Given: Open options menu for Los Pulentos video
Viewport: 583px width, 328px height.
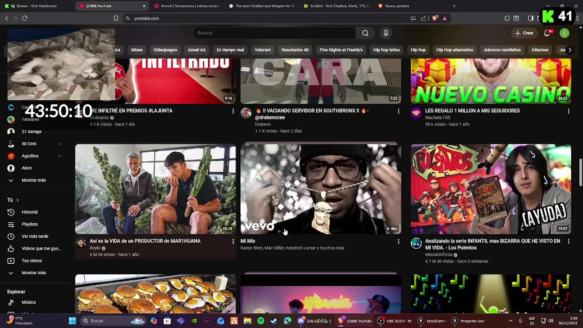Looking at the screenshot, I should pos(568,241).
